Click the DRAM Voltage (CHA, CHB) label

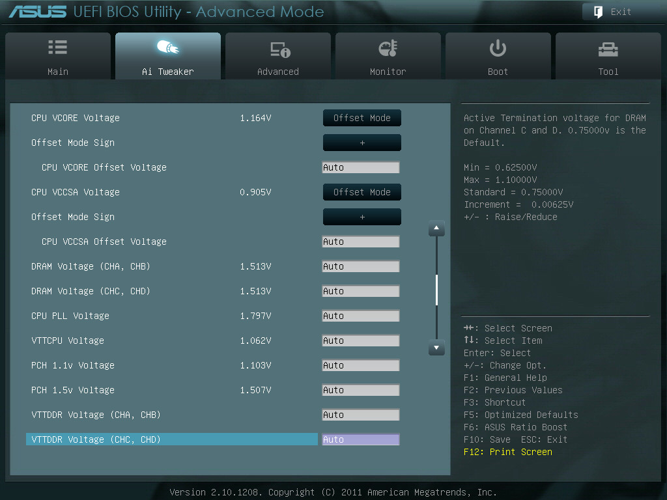click(x=91, y=266)
